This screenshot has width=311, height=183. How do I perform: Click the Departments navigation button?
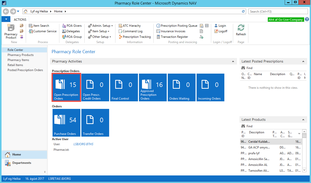click(x=22, y=163)
